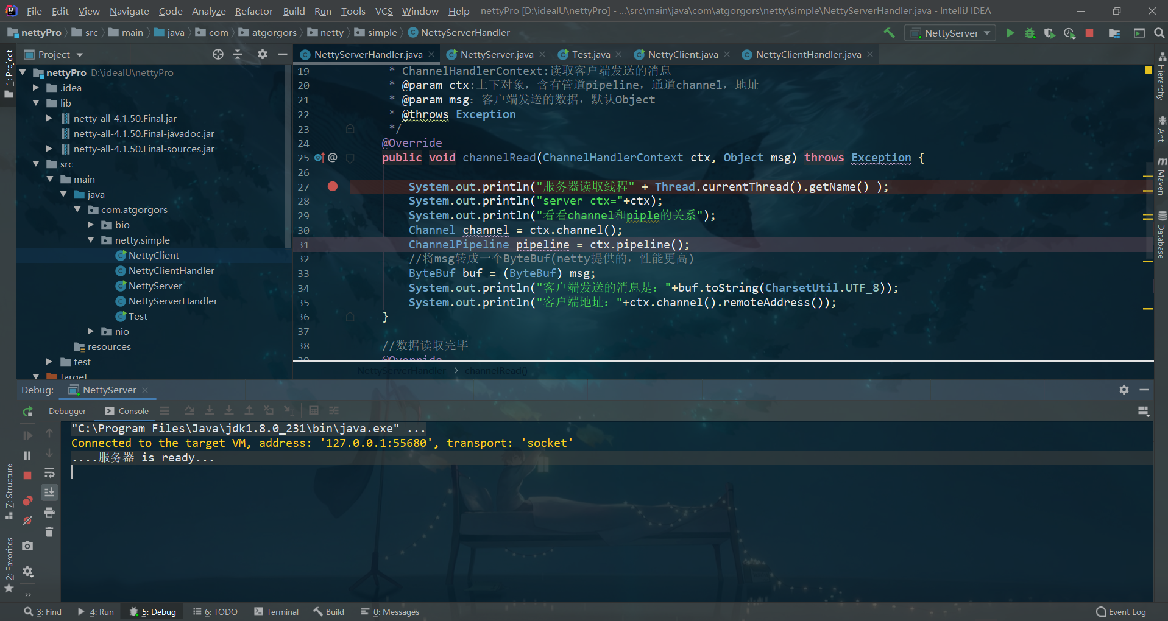
Task: Run NettyServer with the green play icon
Action: (1010, 33)
